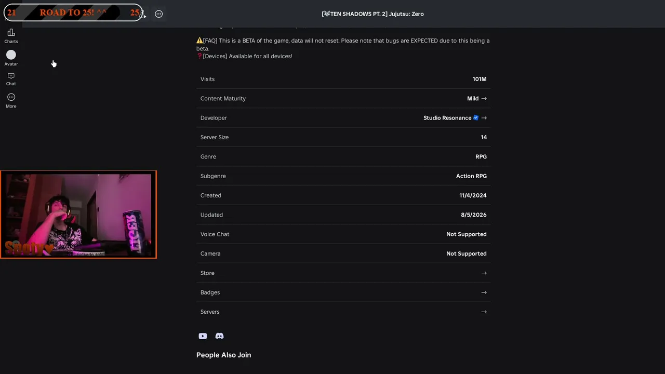This screenshot has width=665, height=374.
Task: Click the Updated label
Action: [211, 215]
